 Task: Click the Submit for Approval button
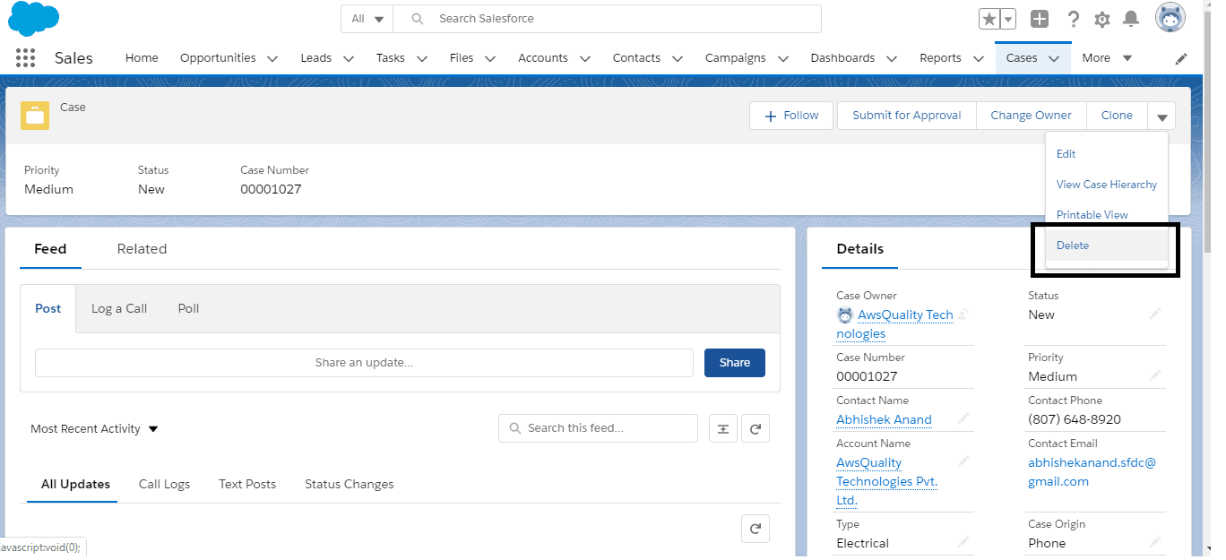pyautogui.click(x=906, y=116)
